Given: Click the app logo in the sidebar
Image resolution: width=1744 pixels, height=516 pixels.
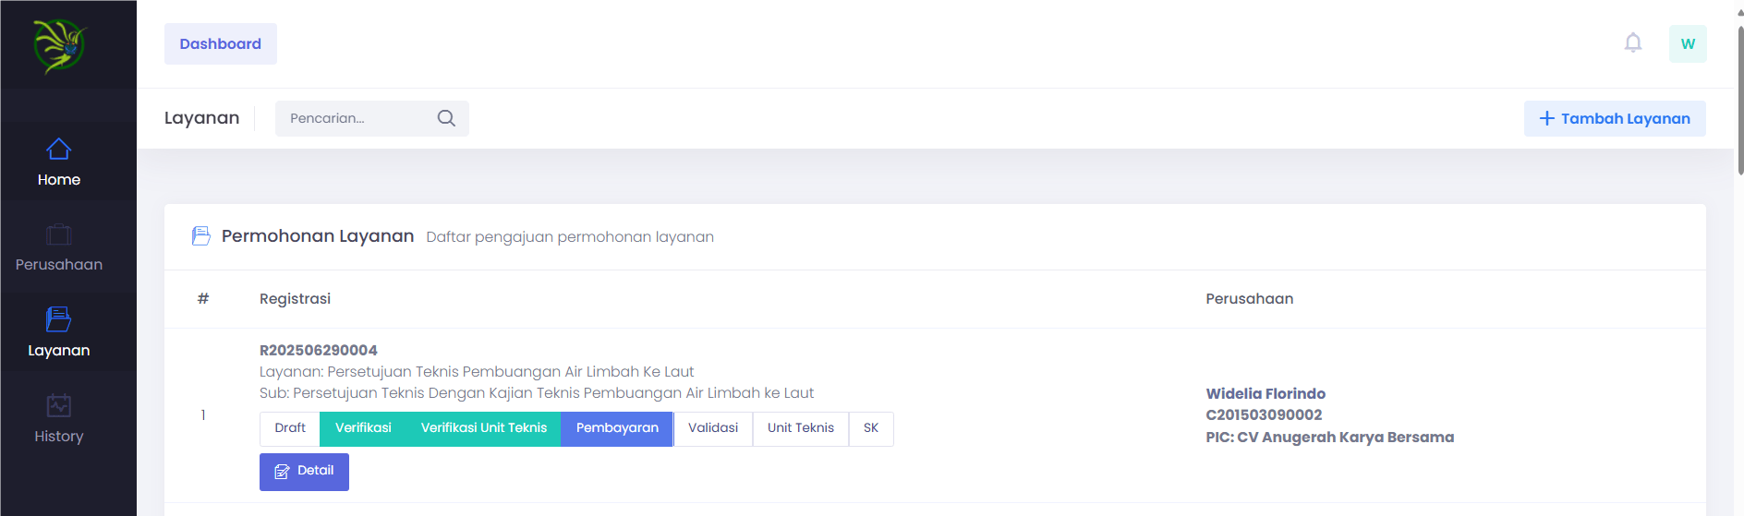Looking at the screenshot, I should 59,45.
